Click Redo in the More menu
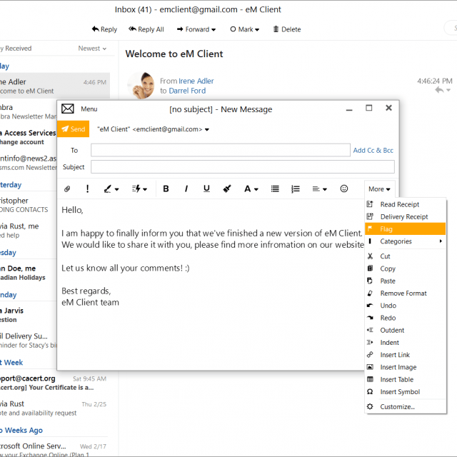This screenshot has width=457, height=457. pos(405,318)
